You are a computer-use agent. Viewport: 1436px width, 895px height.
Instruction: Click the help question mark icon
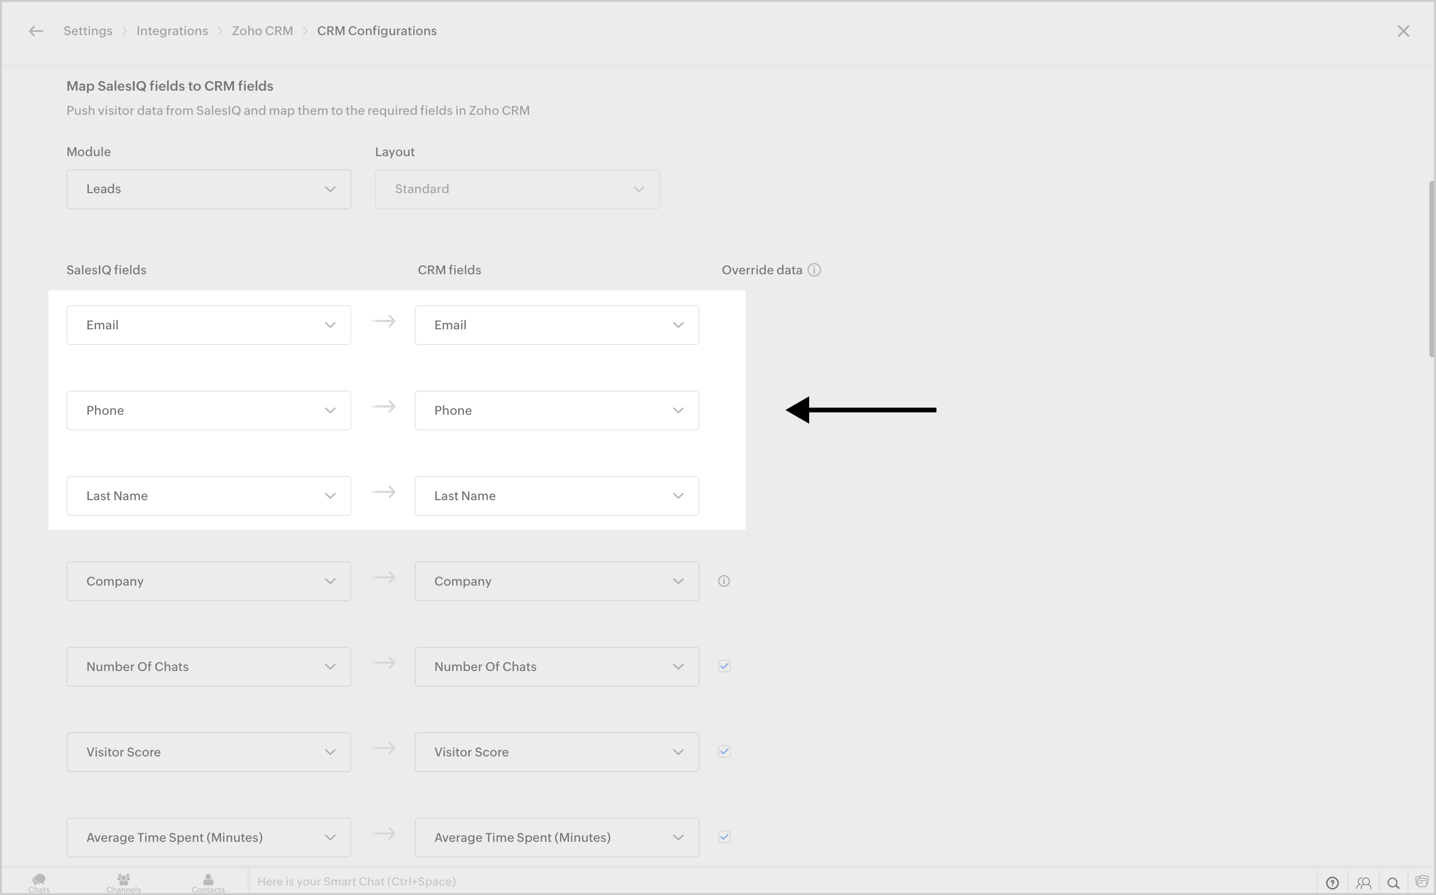click(x=1332, y=883)
